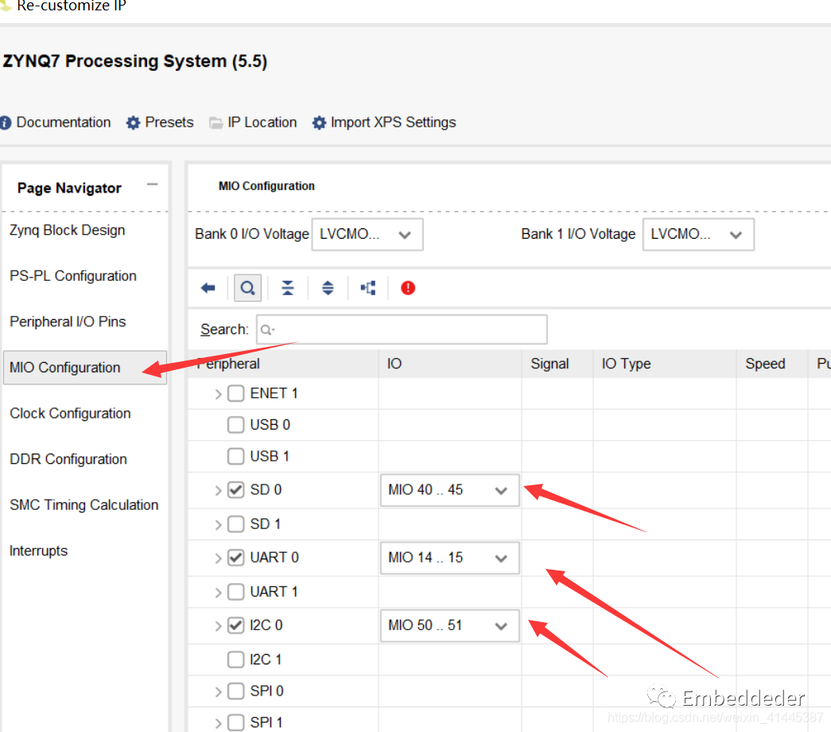Open Bank 0 I/O Voltage dropdown
831x732 pixels.
coord(367,235)
